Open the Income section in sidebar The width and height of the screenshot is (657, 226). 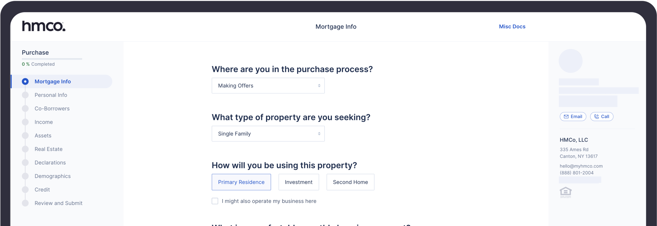pyautogui.click(x=44, y=122)
